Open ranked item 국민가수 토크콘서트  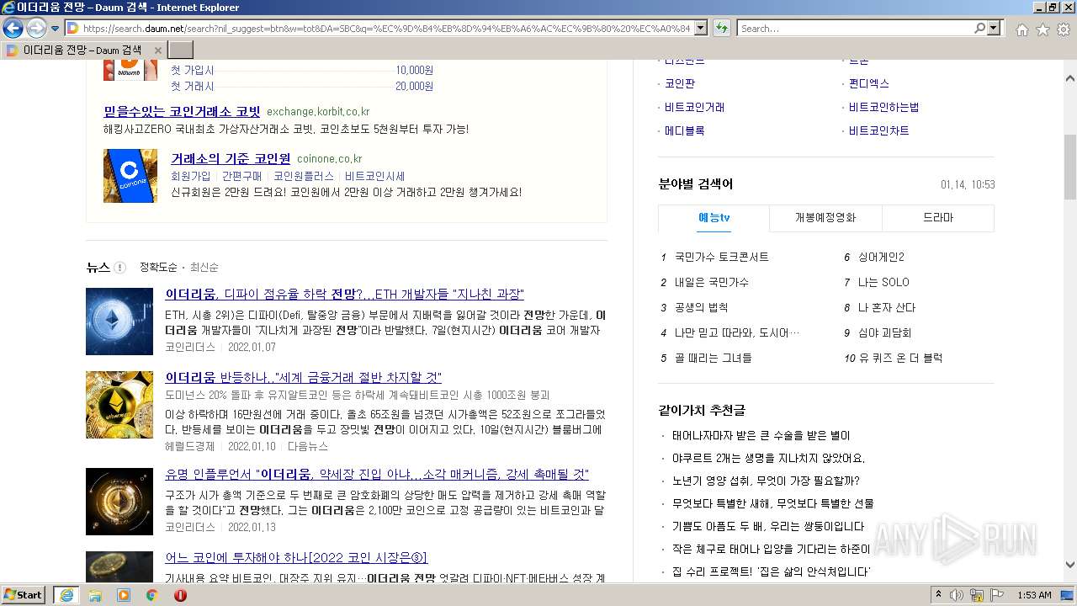click(722, 257)
